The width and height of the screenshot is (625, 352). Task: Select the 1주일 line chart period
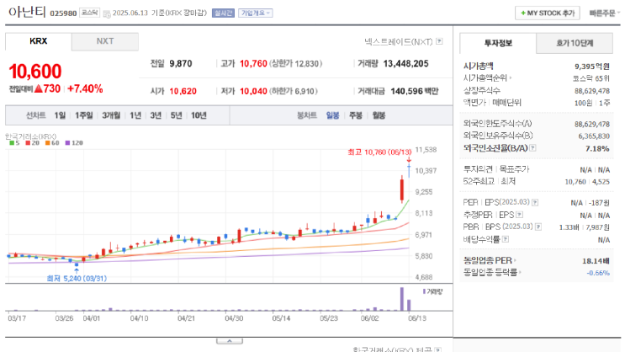[x=84, y=115]
